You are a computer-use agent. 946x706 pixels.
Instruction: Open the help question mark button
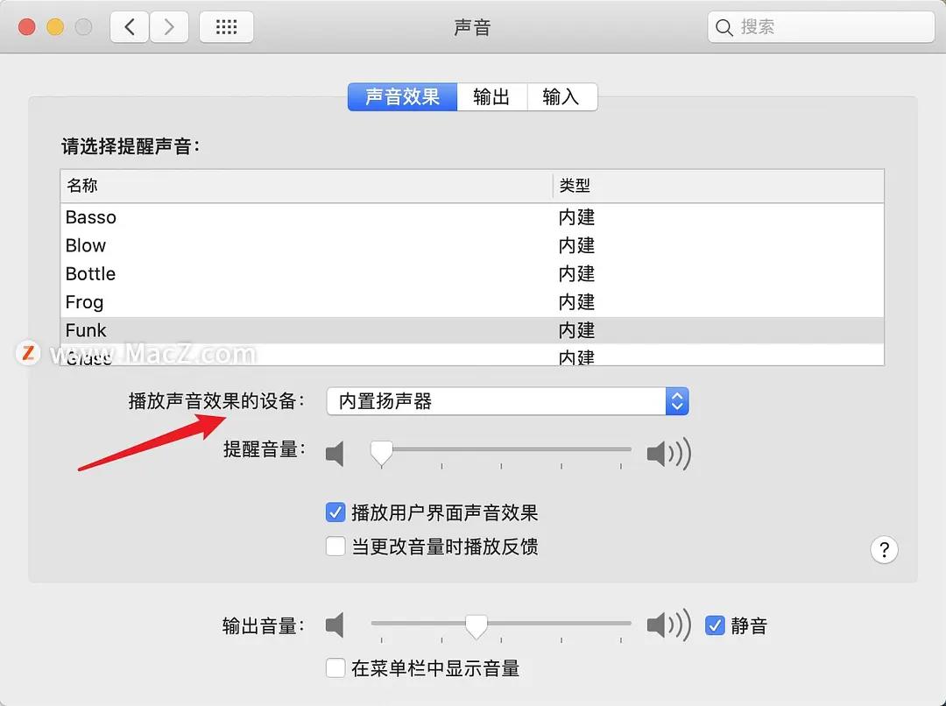pyautogui.click(x=885, y=550)
